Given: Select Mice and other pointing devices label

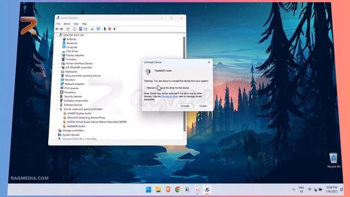Looking at the screenshot, I should click(x=83, y=76).
